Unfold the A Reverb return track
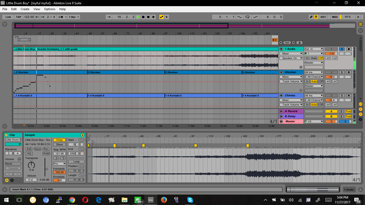Screen dimensions: 365x205 (281, 111)
